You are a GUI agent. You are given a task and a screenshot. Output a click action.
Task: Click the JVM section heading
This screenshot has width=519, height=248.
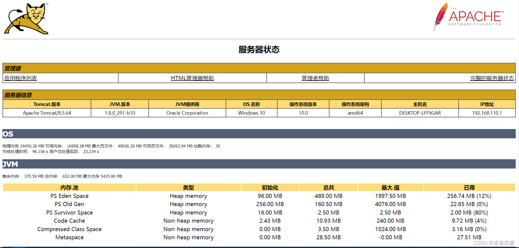tap(259, 164)
